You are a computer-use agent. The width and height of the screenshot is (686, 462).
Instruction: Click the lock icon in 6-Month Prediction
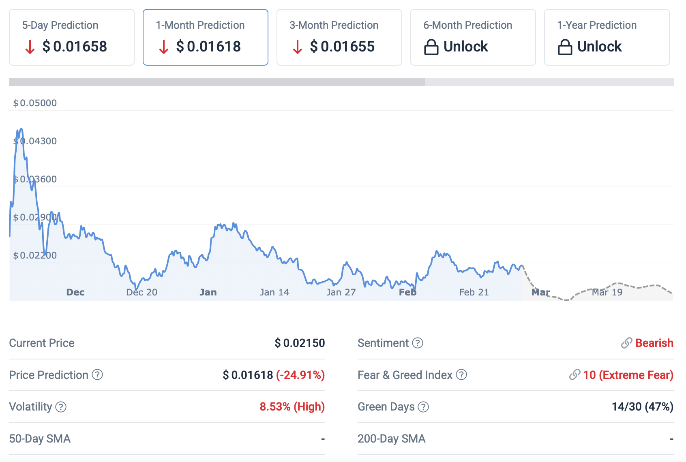pyautogui.click(x=431, y=47)
